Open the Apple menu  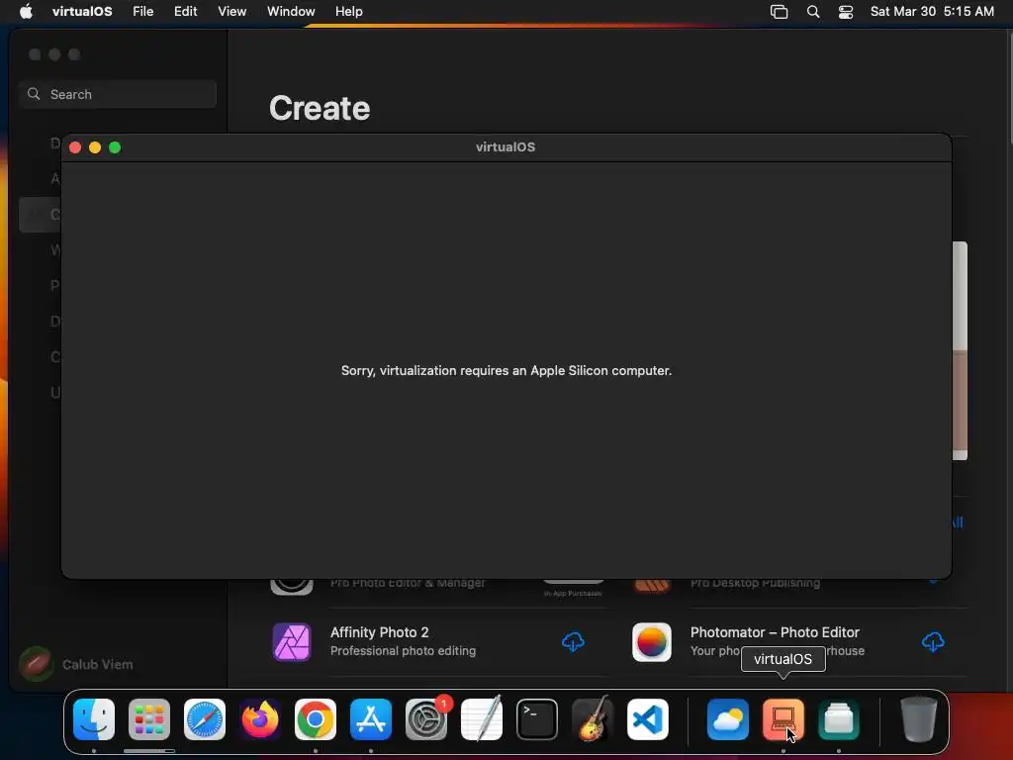click(x=26, y=11)
